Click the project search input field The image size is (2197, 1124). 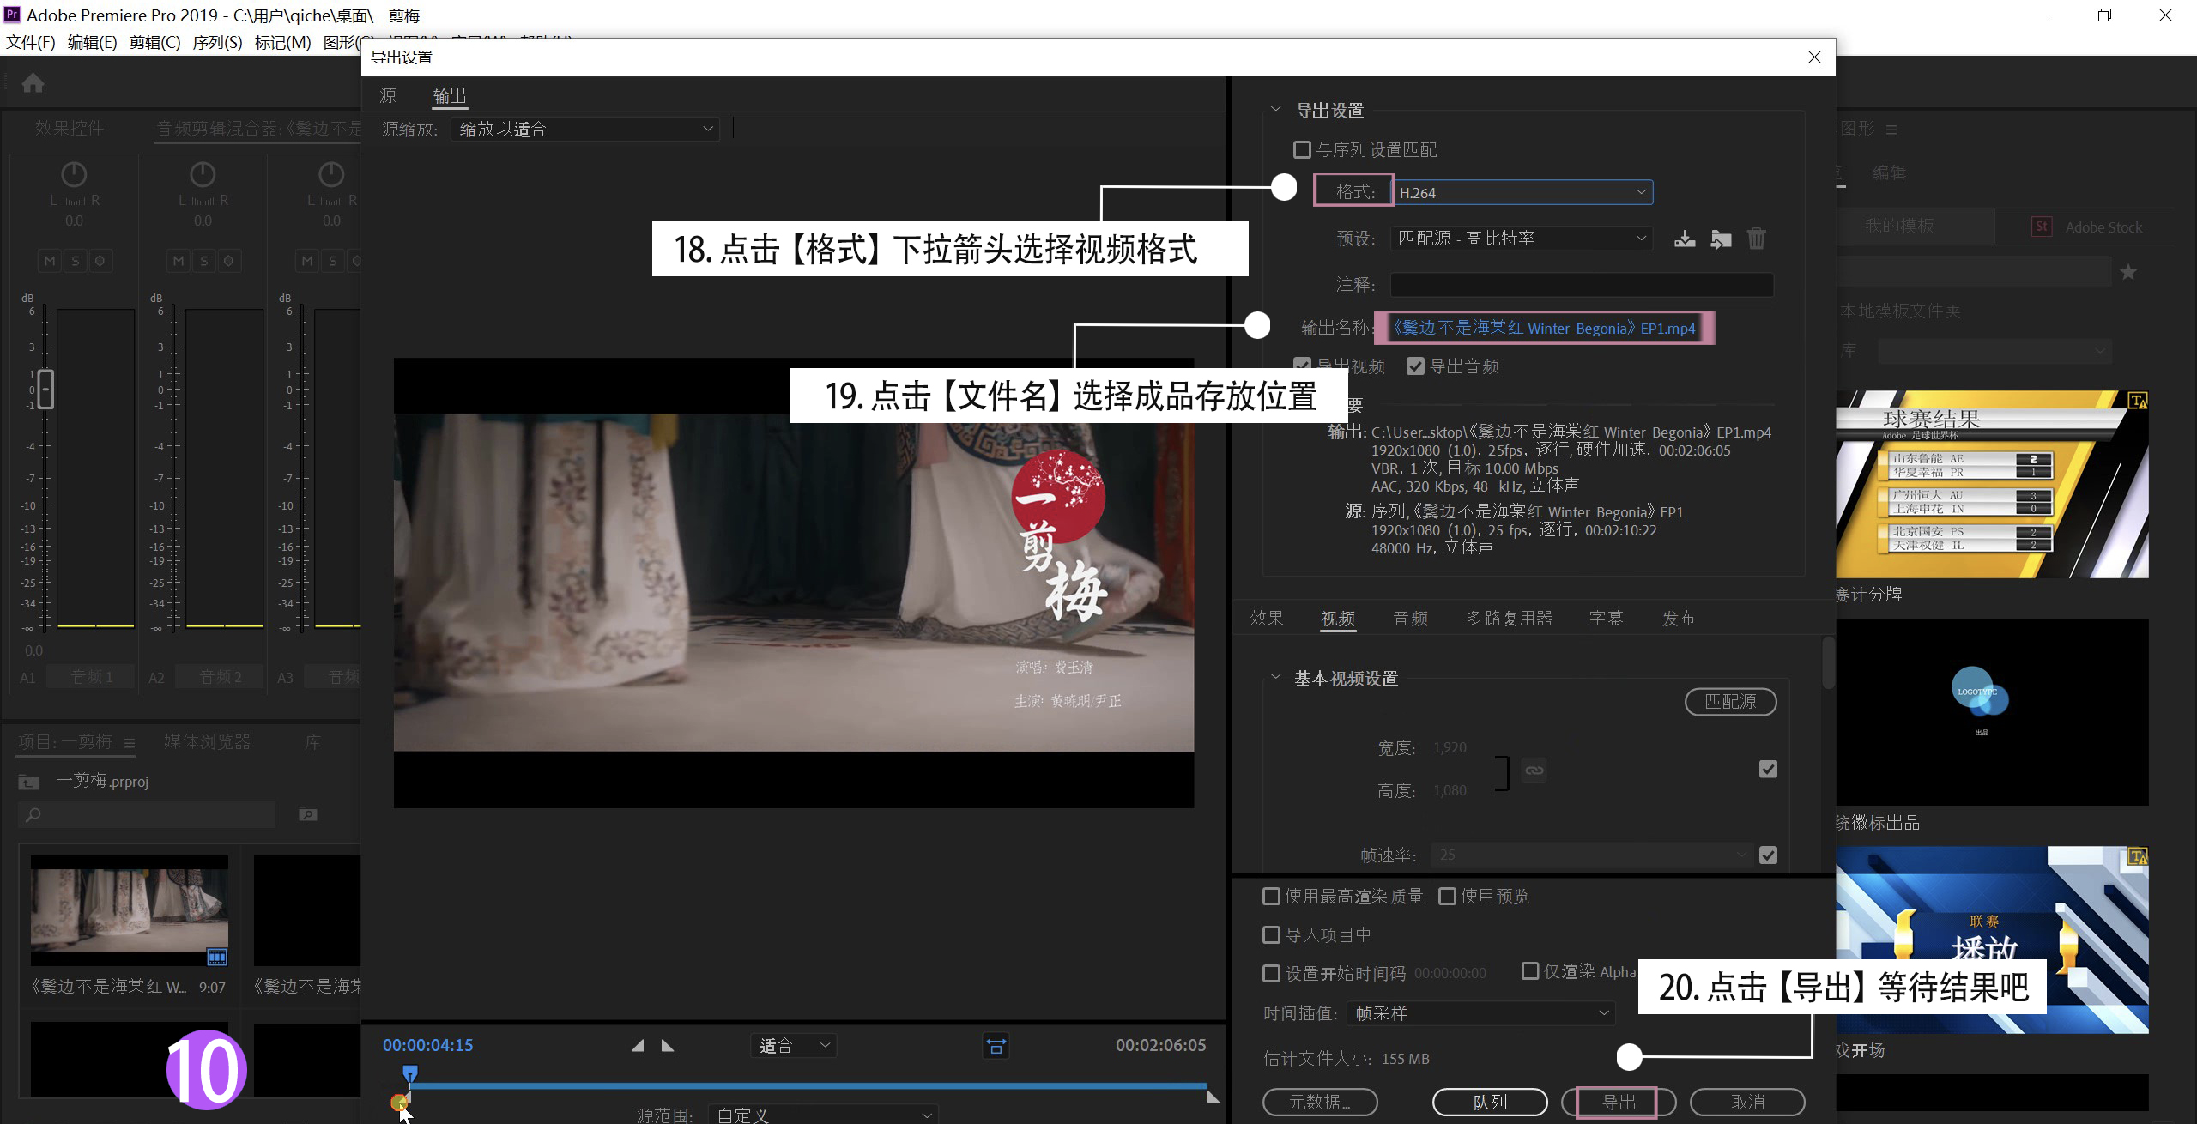pyautogui.click(x=147, y=814)
